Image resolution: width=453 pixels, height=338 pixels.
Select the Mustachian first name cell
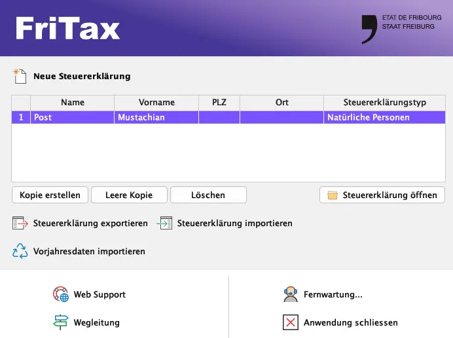pyautogui.click(x=156, y=118)
